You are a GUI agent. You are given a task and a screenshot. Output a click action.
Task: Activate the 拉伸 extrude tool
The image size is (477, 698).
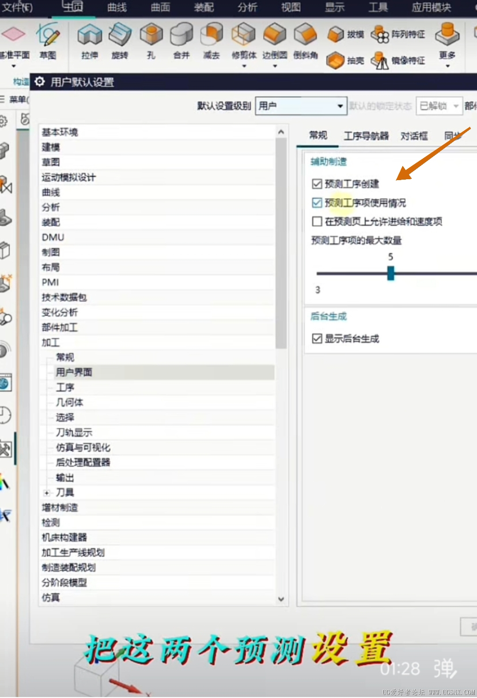click(x=90, y=41)
